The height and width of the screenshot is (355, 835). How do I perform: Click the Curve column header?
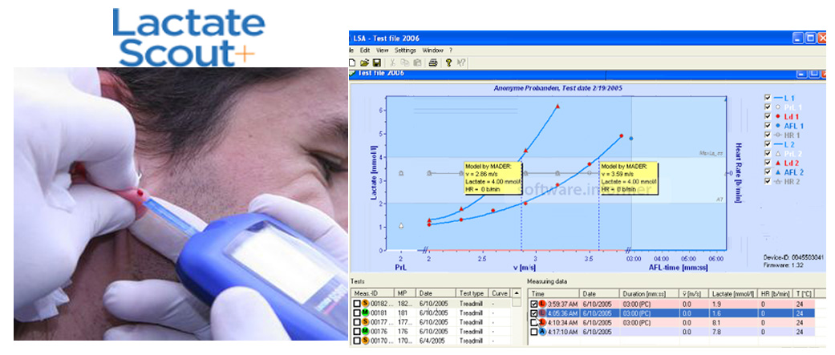[x=500, y=293]
